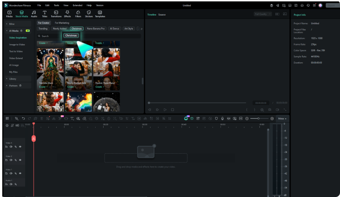Show more category tags with double chevron
The height and width of the screenshot is (197, 340).
(142, 29)
